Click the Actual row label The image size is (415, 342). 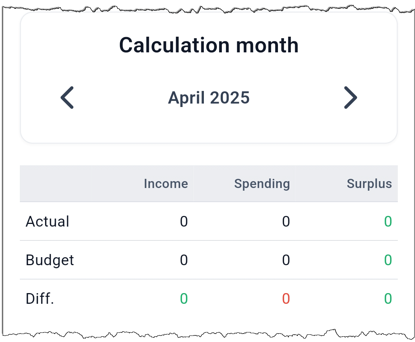click(47, 222)
